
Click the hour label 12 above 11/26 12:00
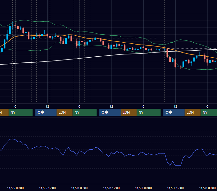coord(111,107)
